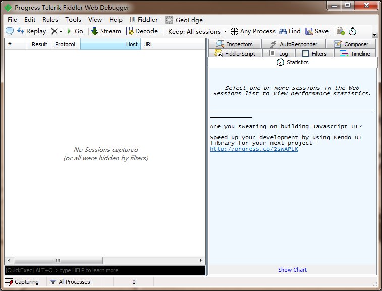
Task: Open the Rules menu
Action: point(50,20)
